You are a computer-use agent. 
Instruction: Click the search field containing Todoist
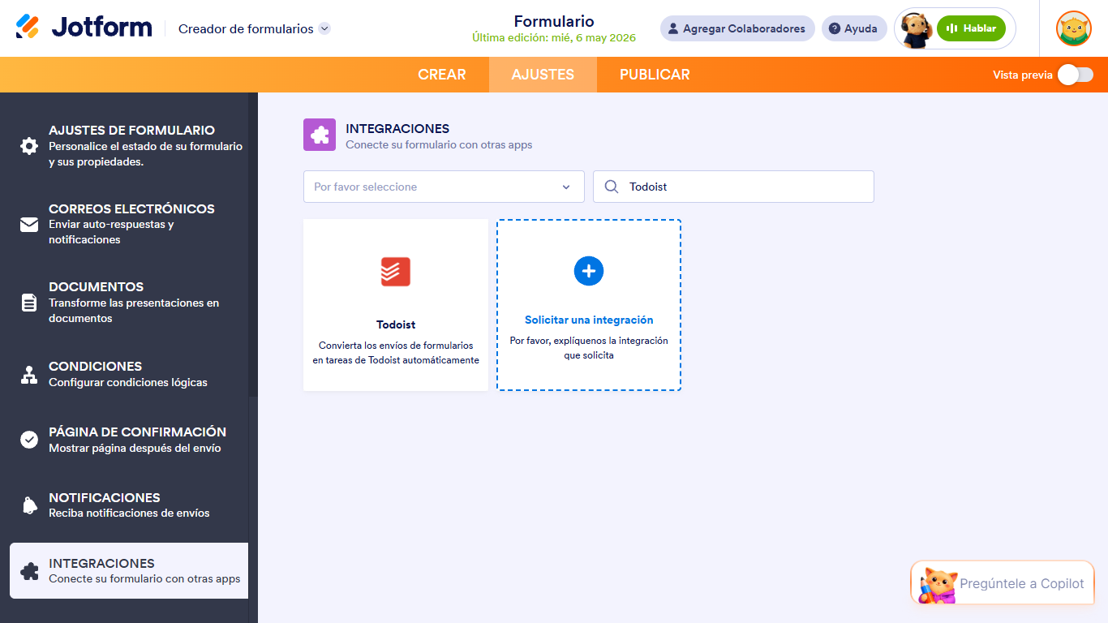click(x=733, y=187)
